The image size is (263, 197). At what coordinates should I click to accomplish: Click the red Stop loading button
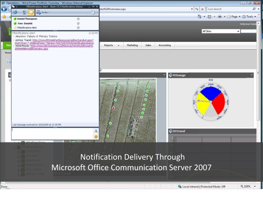coord(202,9)
